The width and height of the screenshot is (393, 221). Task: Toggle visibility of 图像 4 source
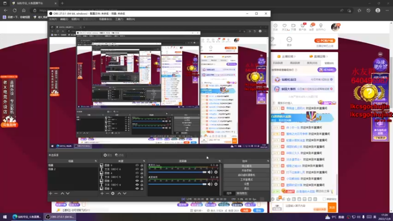pos(137,173)
